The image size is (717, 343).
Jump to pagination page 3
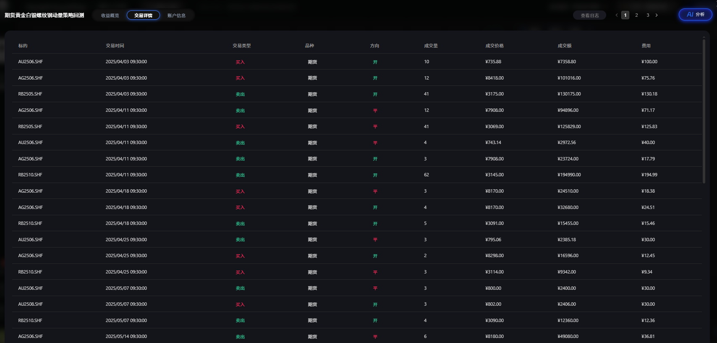click(648, 15)
